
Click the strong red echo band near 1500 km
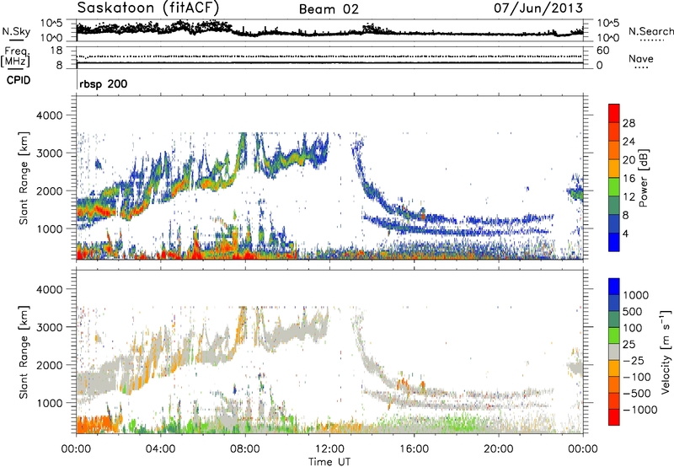(98, 210)
